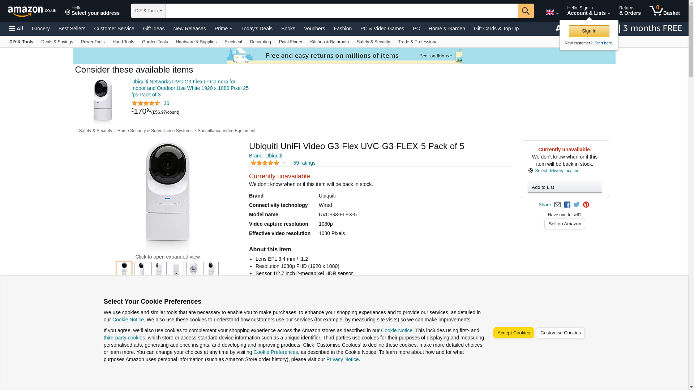Go to Today's Deals in navigation bar
This screenshot has height=390, width=694.
257,29
